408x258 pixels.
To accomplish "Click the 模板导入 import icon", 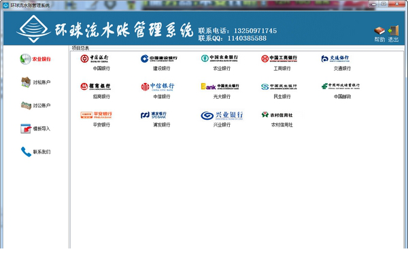I will pos(26,129).
